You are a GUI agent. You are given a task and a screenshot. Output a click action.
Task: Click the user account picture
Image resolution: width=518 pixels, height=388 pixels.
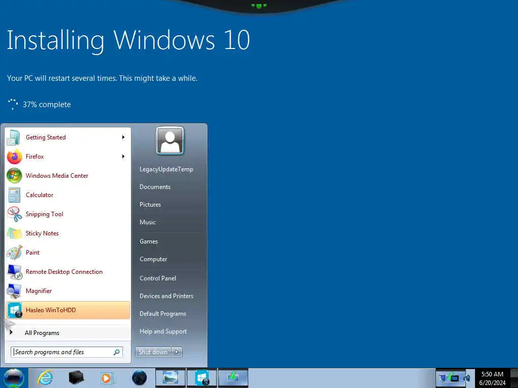click(x=170, y=141)
